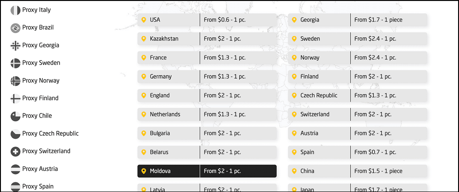Click the Italy flag icon
Viewport: 459px width, 192px height.
[x=15, y=10]
